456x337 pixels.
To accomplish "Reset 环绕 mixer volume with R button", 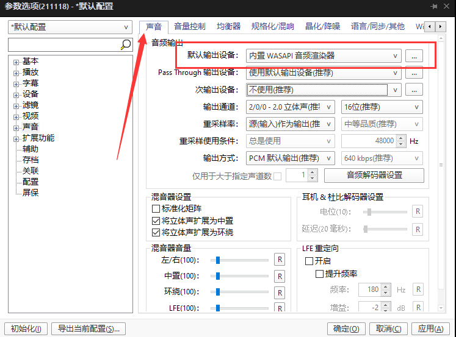I will pyautogui.click(x=280, y=293).
